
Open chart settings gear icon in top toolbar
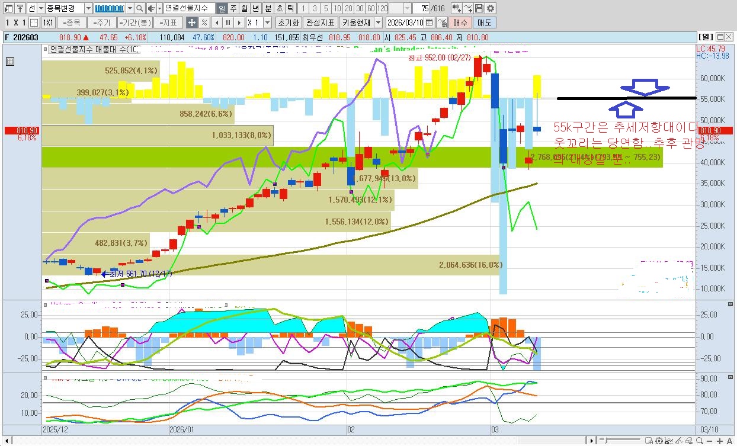(491, 8)
